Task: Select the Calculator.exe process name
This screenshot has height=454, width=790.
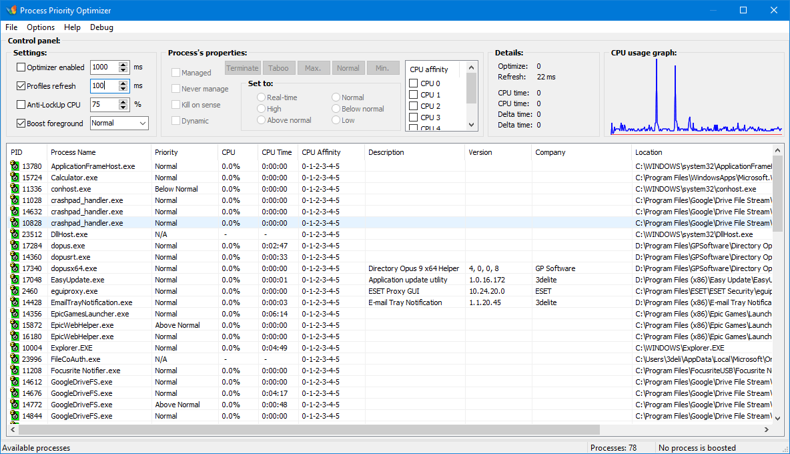Action: (x=74, y=178)
